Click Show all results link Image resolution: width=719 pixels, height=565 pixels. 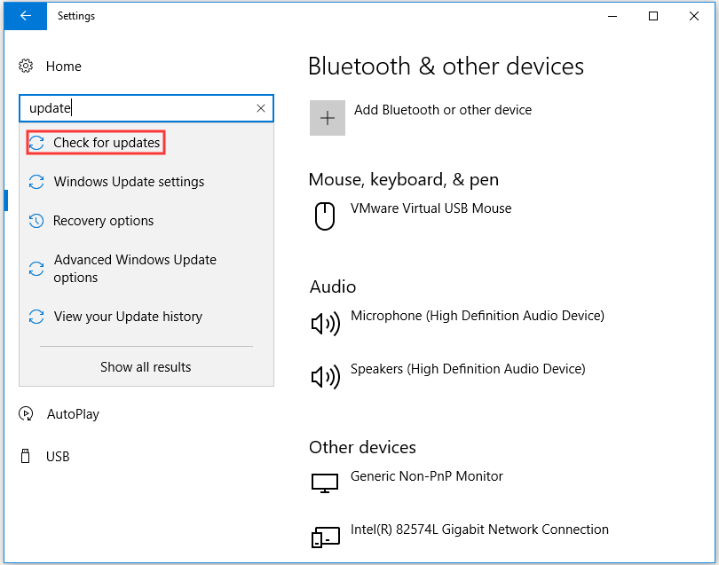point(146,367)
